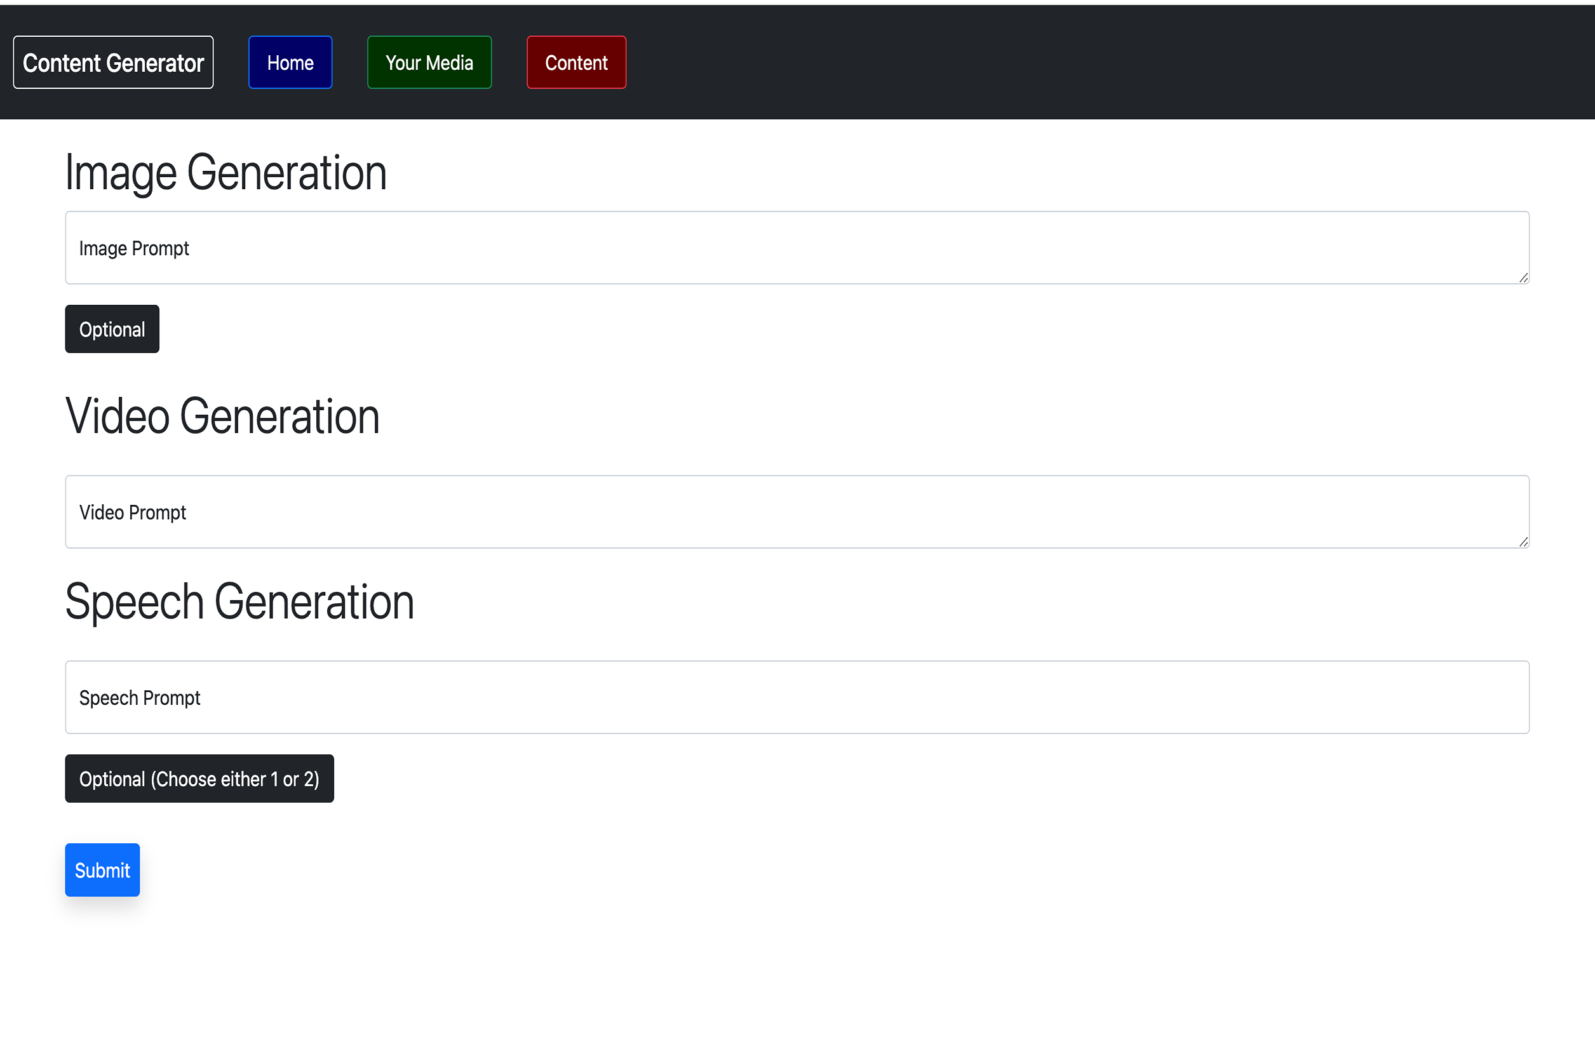
Task: Open the Your Media page
Action: [429, 62]
